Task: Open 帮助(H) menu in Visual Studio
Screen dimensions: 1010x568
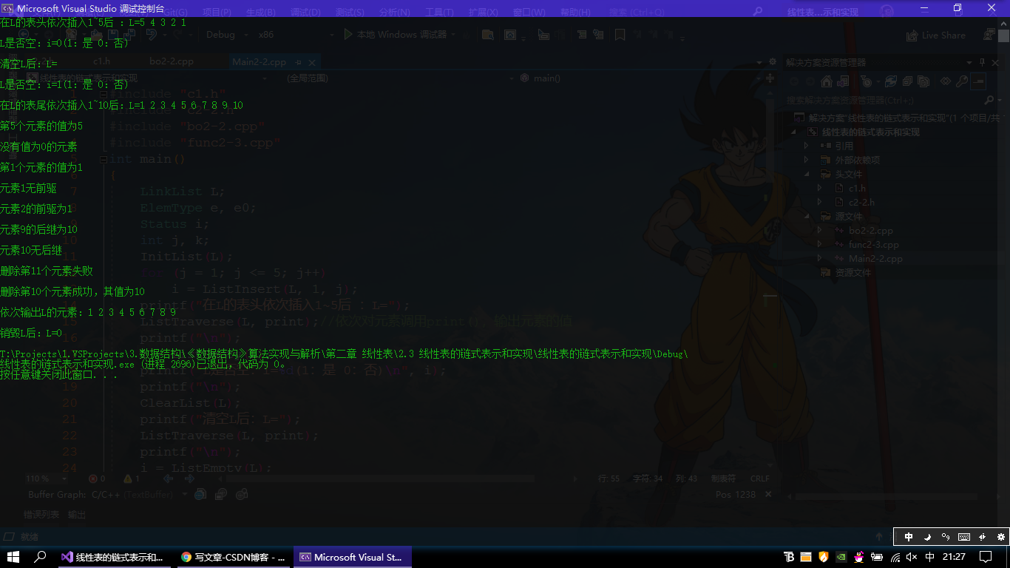Action: pos(575,13)
